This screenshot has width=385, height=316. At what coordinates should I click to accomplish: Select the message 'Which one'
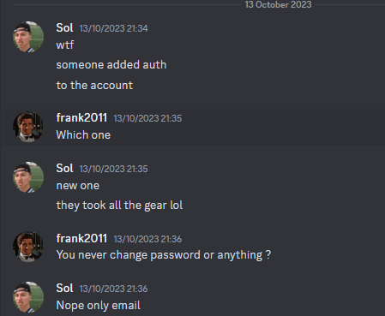point(83,135)
